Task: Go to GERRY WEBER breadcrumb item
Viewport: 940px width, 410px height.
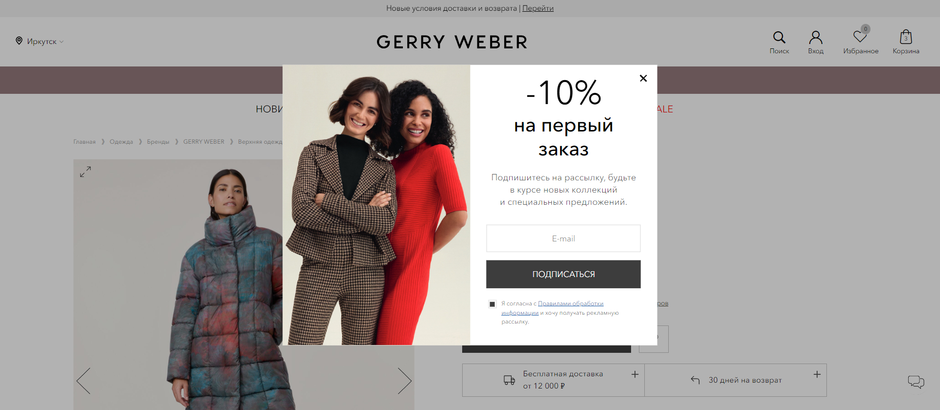Action: click(x=204, y=142)
